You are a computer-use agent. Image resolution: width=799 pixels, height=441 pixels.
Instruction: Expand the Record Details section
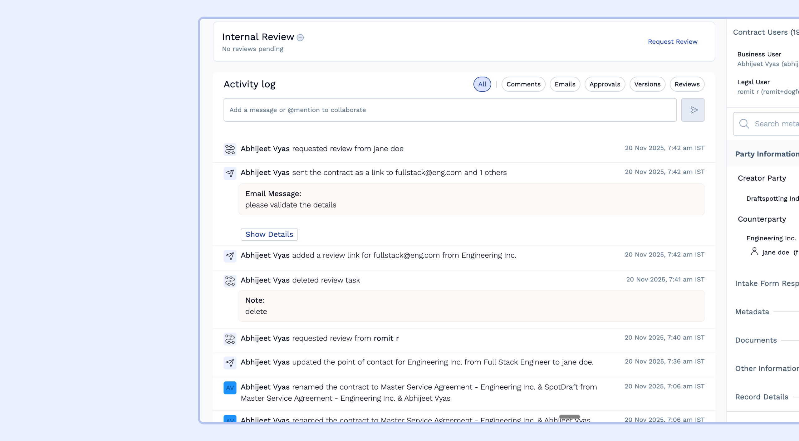[761, 397]
